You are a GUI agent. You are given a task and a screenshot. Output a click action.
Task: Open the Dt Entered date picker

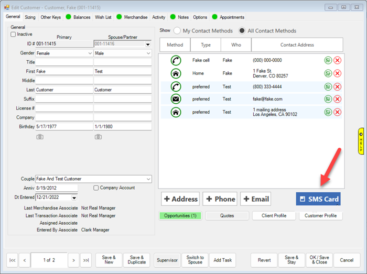point(74,198)
